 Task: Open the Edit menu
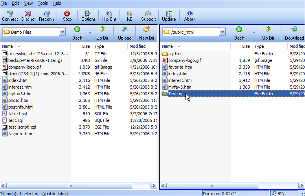click(x=15, y=3)
